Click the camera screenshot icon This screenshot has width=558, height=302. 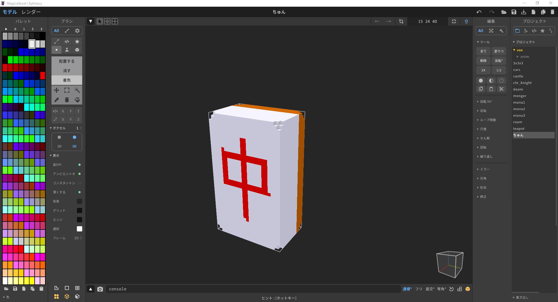coord(100,289)
